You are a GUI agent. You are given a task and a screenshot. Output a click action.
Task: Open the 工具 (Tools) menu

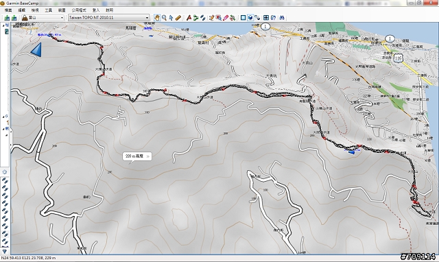(x=49, y=10)
